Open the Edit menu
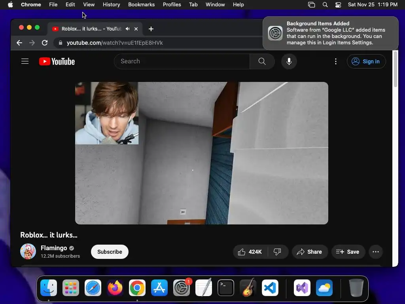Image resolution: width=405 pixels, height=304 pixels. [70, 4]
